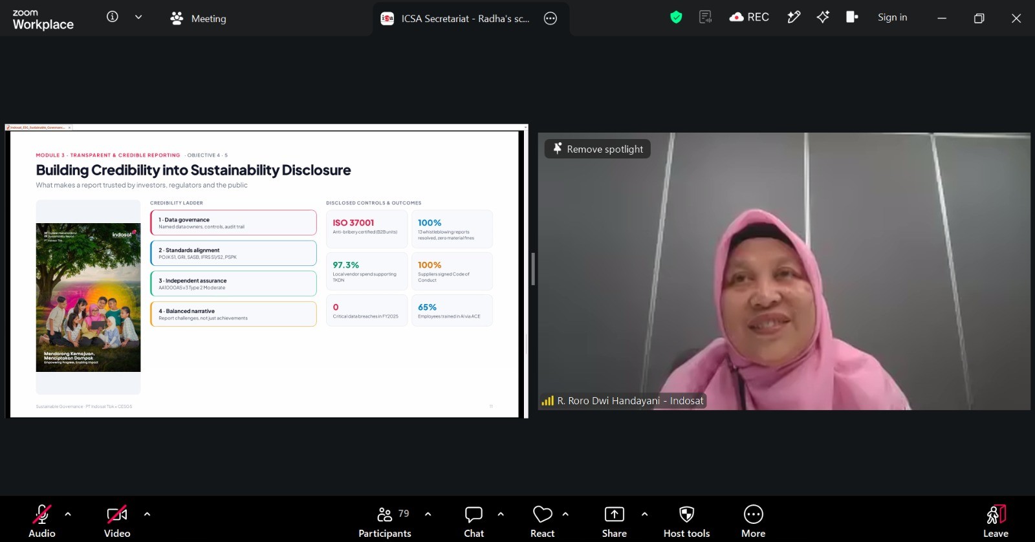Expand the arrow beside React
The width and height of the screenshot is (1035, 542).
565,514
